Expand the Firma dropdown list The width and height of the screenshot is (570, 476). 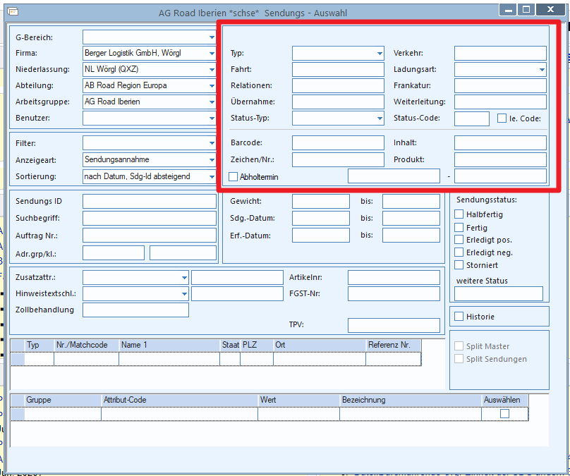point(212,53)
